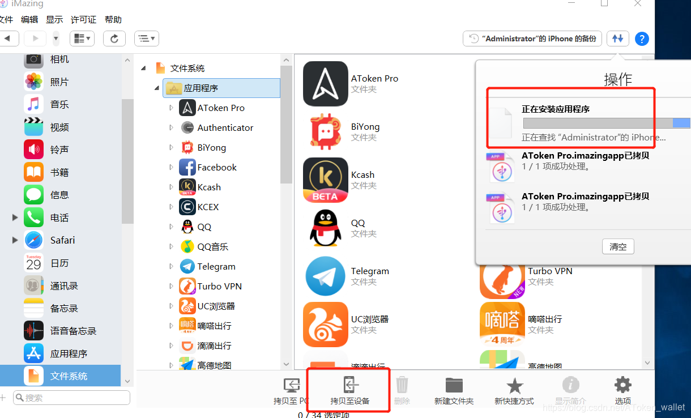The image size is (691, 418).
Task: Expand Telegram in the tree
Action: [171, 266]
